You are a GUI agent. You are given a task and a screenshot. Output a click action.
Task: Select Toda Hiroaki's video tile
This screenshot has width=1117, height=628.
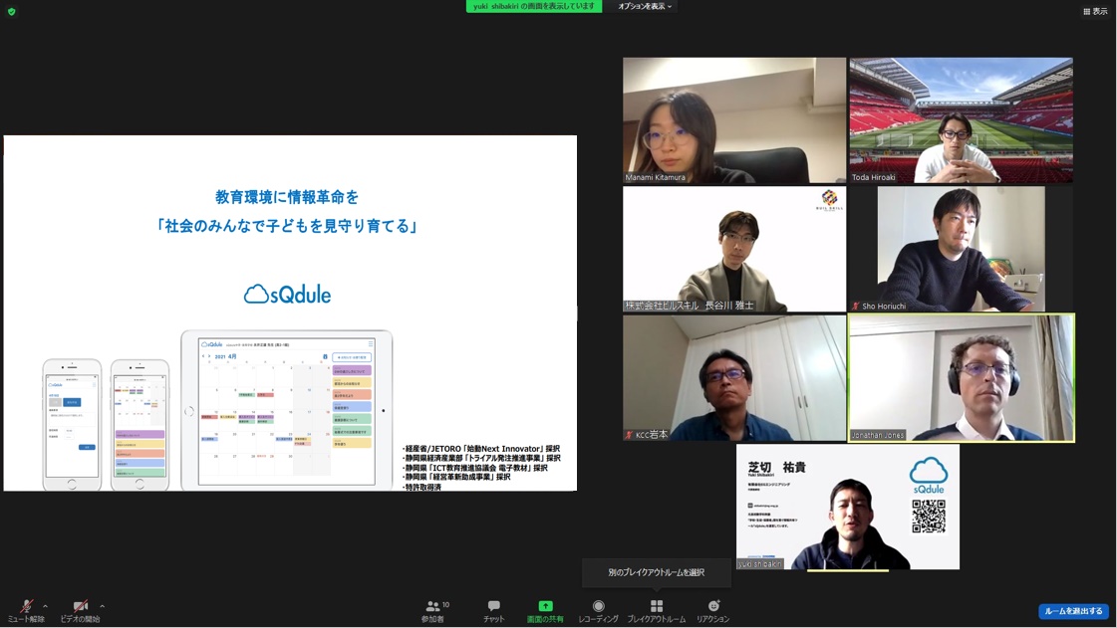tap(961, 120)
